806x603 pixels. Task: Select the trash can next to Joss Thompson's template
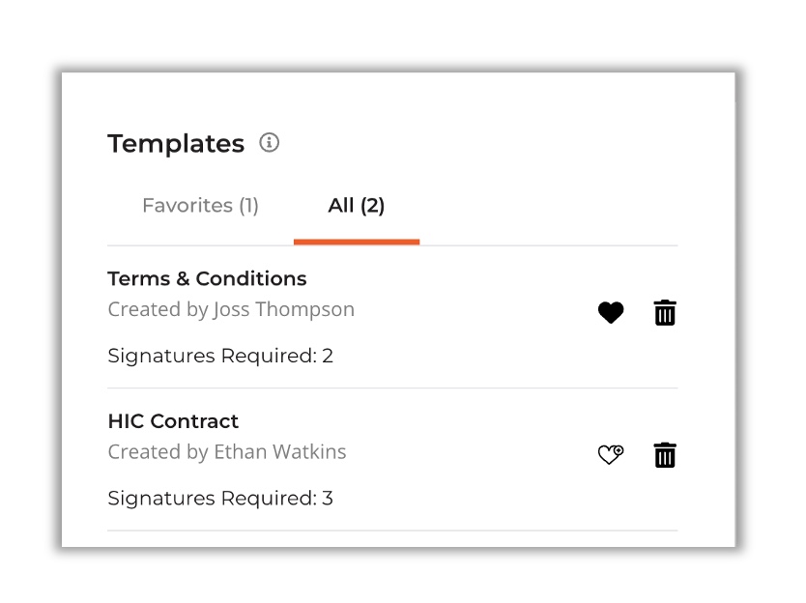point(664,312)
